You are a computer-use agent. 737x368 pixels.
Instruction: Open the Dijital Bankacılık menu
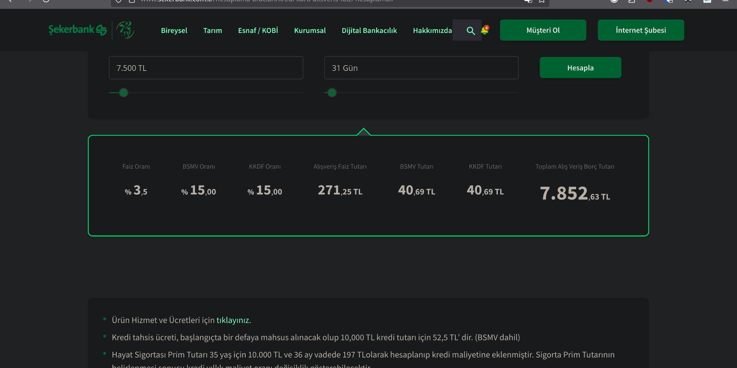click(x=369, y=30)
